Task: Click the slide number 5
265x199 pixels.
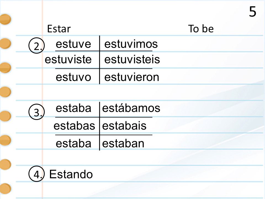Action: point(253,12)
